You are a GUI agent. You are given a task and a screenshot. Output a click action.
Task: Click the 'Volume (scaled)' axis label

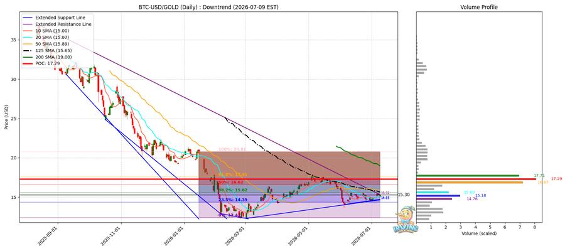[479, 233]
